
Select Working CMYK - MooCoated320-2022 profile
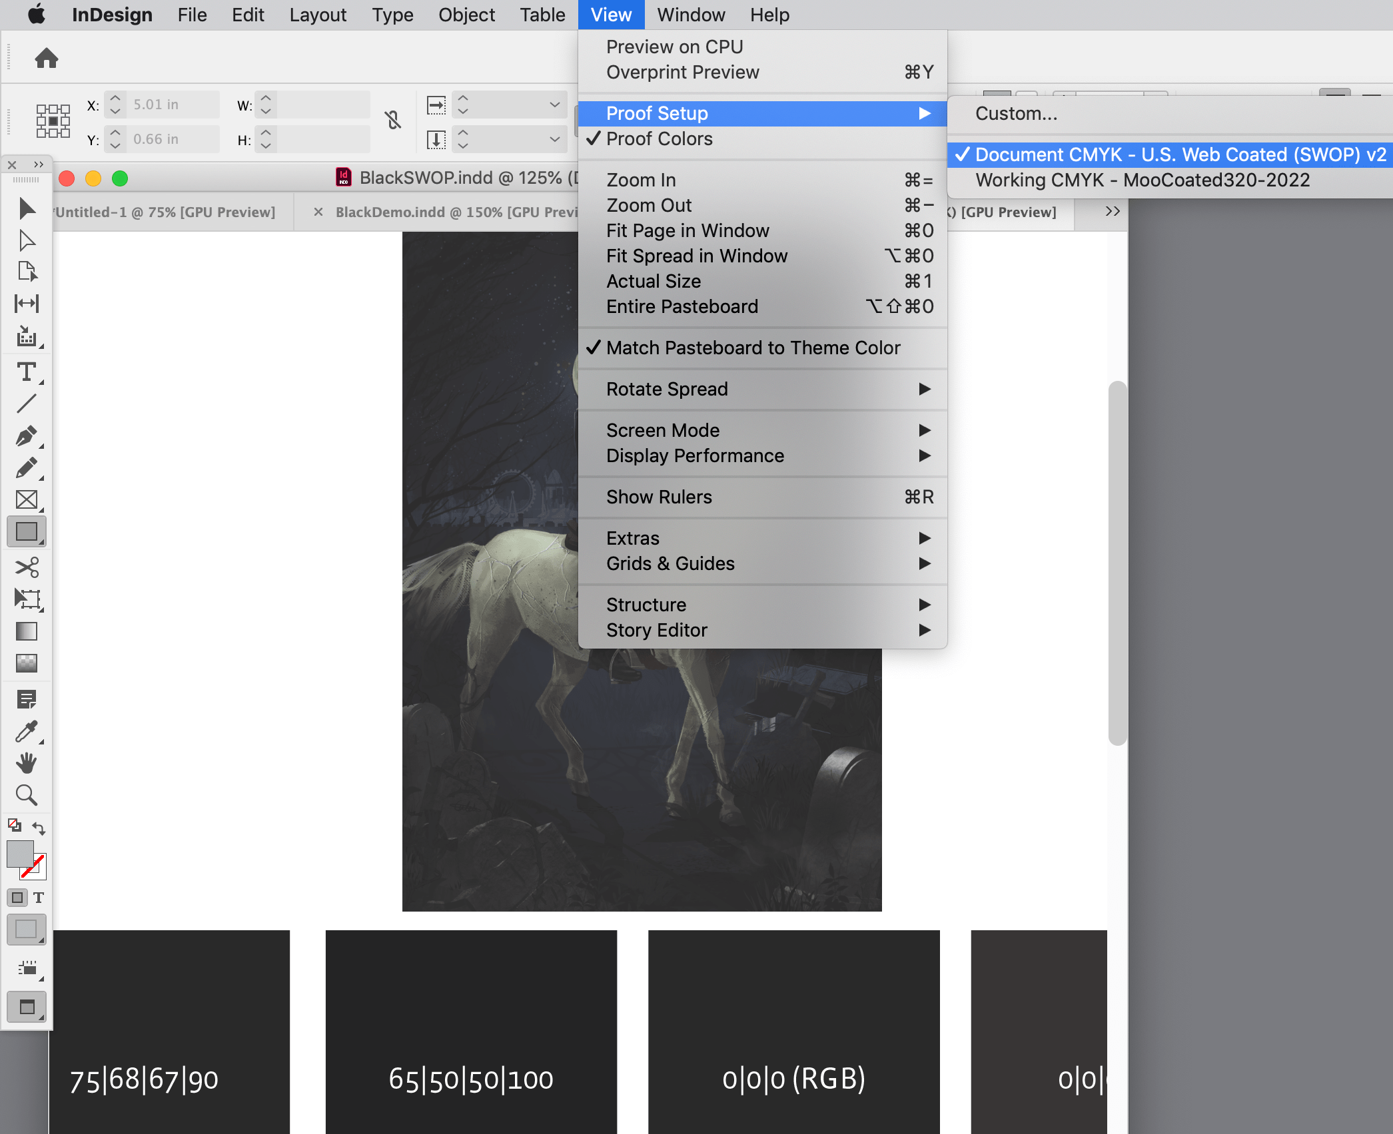1142,179
